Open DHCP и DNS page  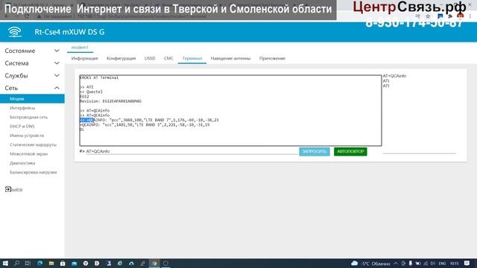22,126
